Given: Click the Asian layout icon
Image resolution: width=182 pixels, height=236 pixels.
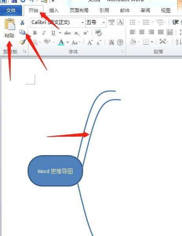Looking at the screenshot, I should coord(163,41).
